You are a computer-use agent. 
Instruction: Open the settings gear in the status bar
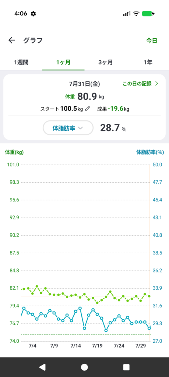pyautogui.click(x=34, y=14)
